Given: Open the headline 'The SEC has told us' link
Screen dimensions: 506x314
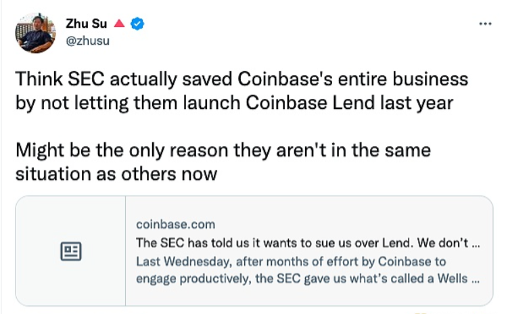Looking at the screenshot, I should coord(298,242).
